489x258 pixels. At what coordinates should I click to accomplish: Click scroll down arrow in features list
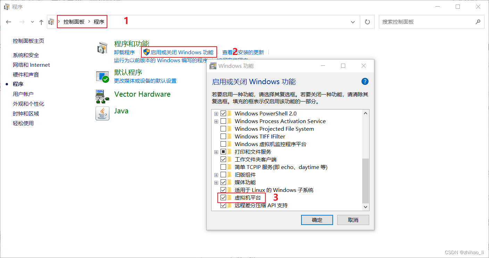[x=365, y=207]
